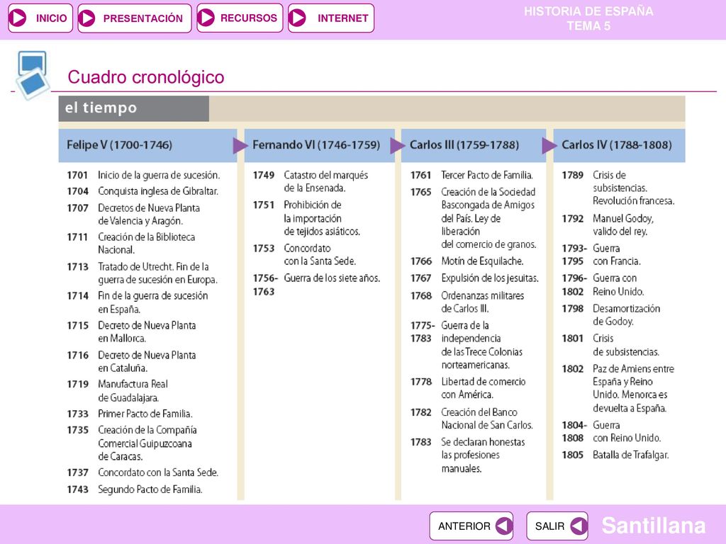Click 'Ordenanzas militares de Carlos III.'
726x544 pixels.
(x=483, y=302)
